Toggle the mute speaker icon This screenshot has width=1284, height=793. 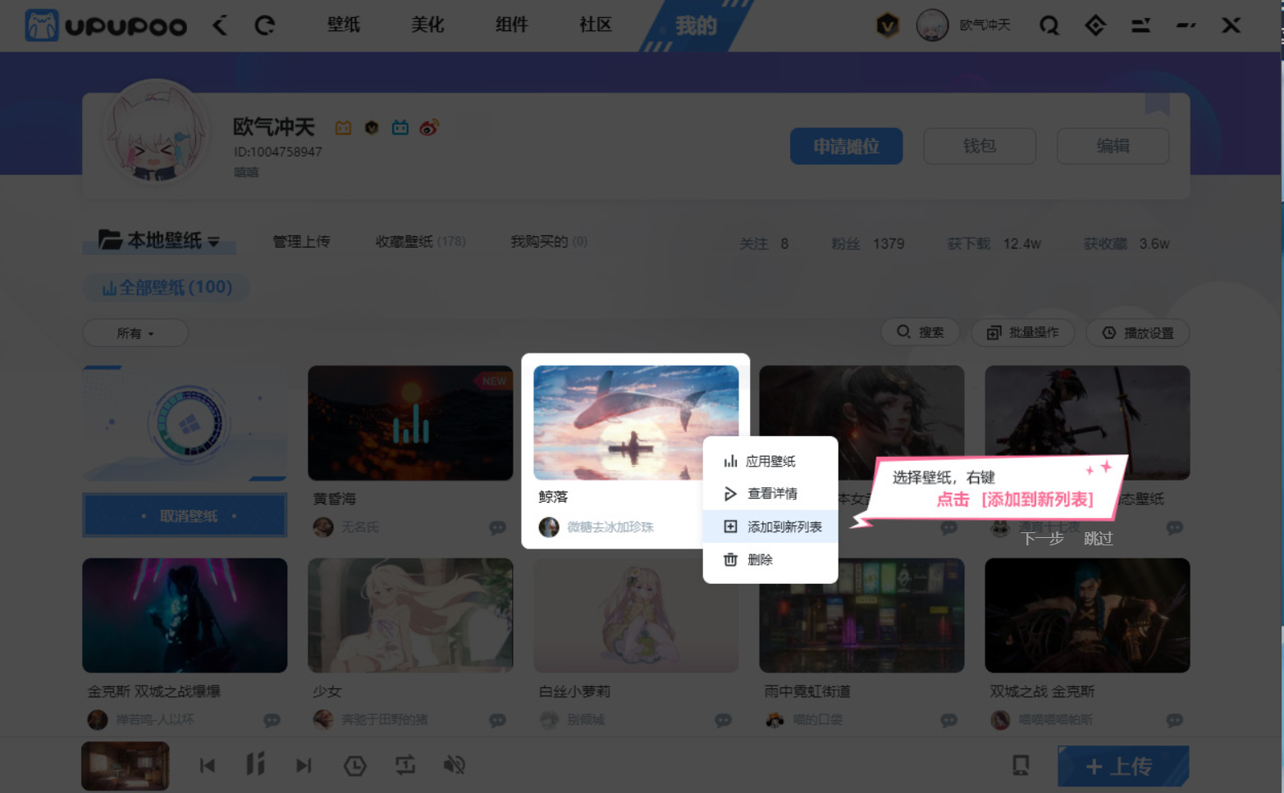454,765
